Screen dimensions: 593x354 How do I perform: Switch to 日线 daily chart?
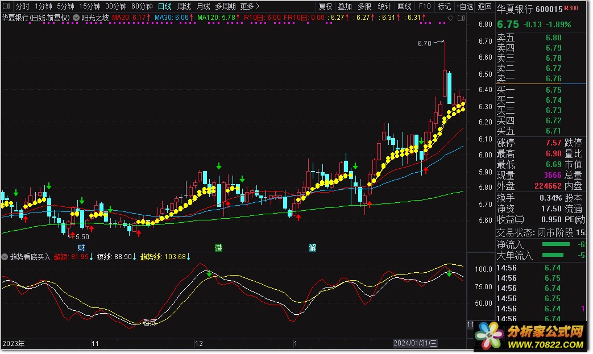(x=164, y=6)
